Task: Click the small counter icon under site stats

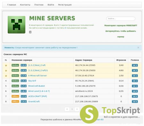Action: [30, 32]
